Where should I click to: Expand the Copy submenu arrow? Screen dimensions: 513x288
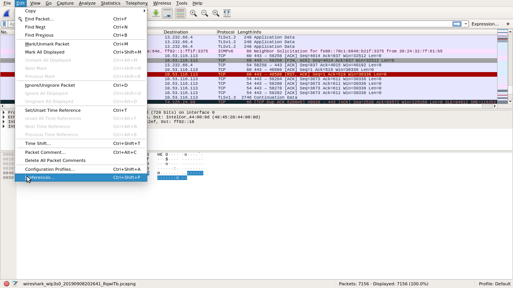(145, 11)
